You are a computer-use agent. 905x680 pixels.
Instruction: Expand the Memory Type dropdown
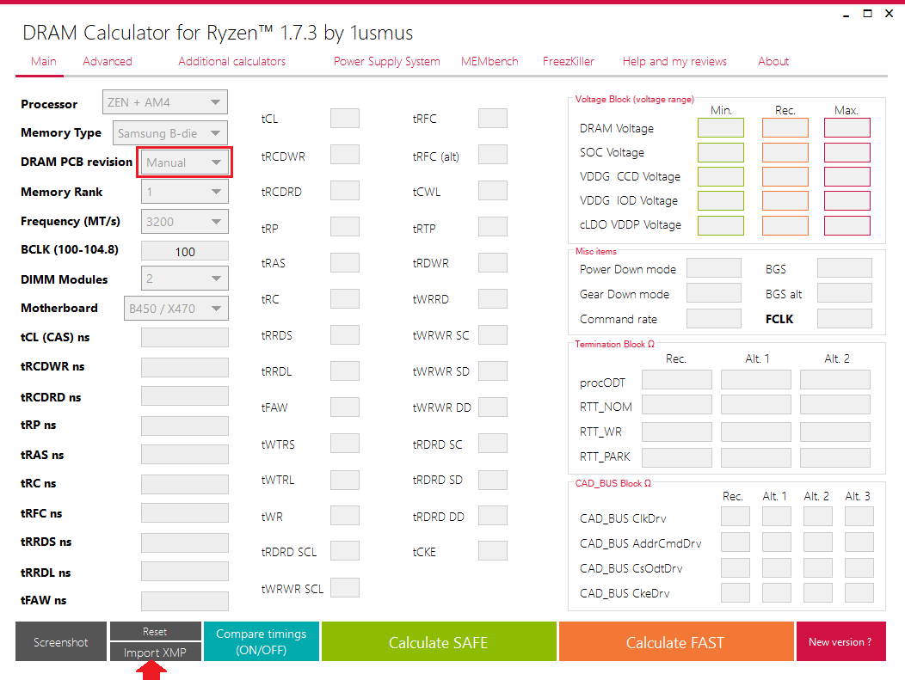tap(170, 133)
